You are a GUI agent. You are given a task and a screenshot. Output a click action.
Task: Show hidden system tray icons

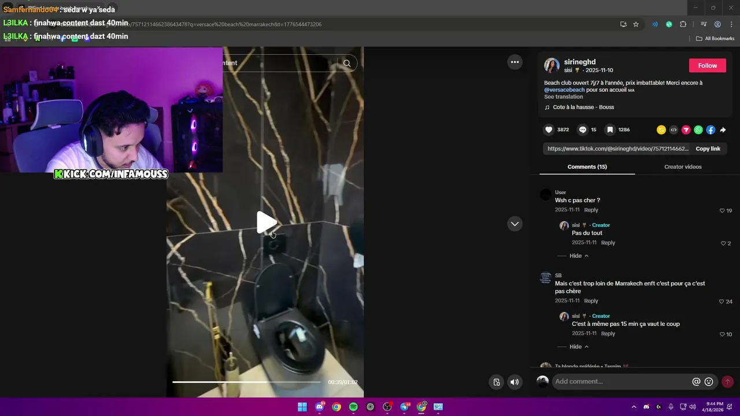[634, 407]
